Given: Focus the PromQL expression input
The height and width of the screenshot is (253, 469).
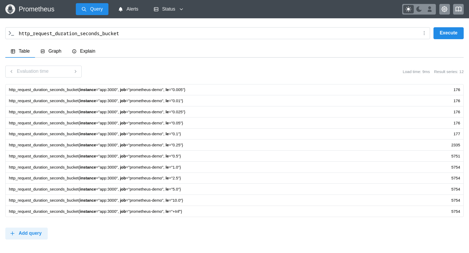Looking at the screenshot, I should 217,33.
